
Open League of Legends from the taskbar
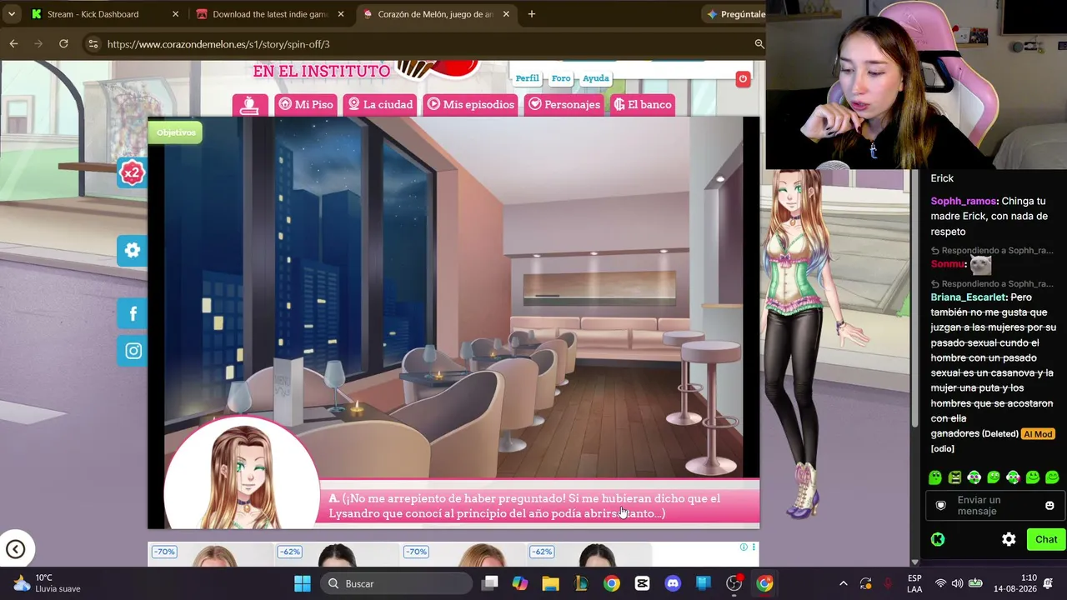tap(581, 583)
